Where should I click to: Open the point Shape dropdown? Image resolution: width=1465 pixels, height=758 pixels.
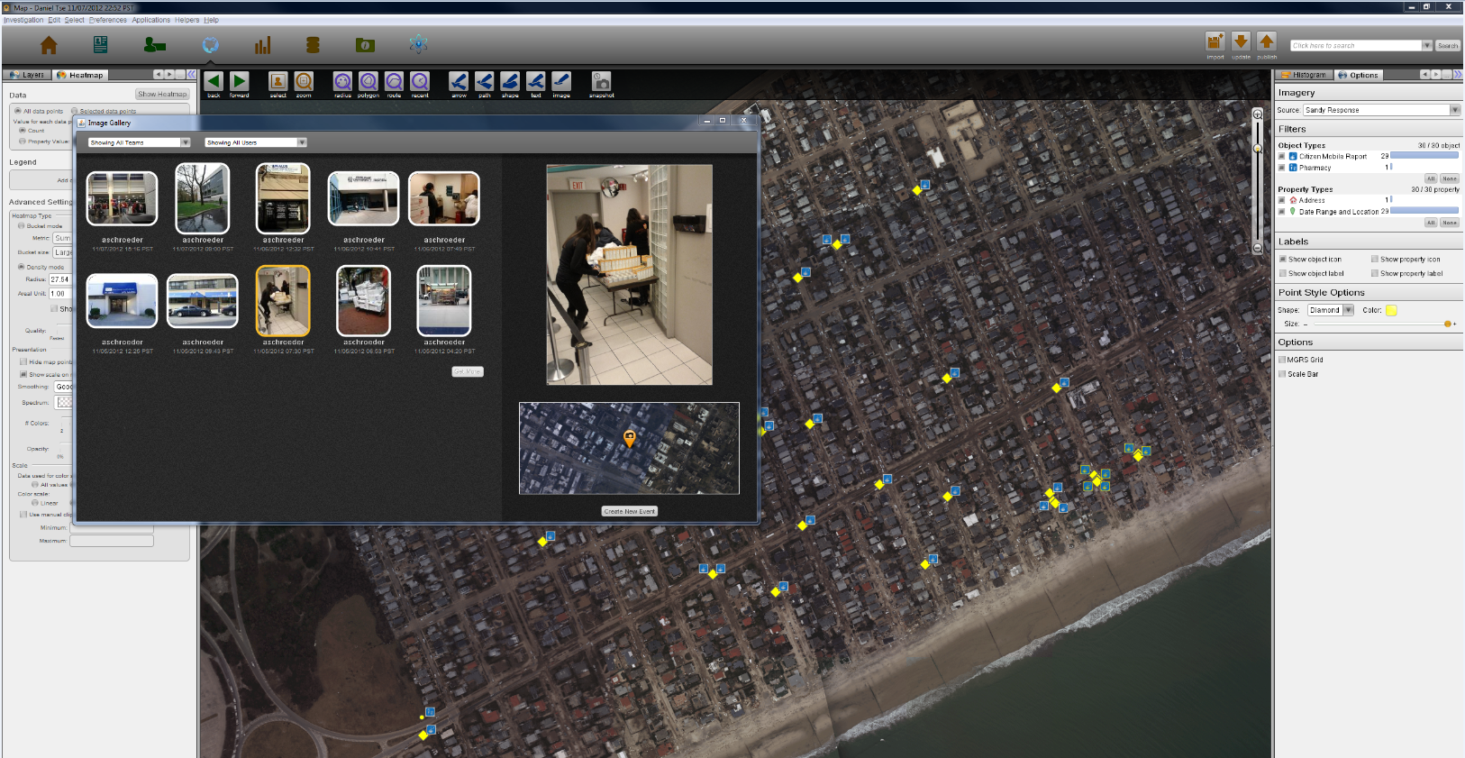tap(1331, 310)
